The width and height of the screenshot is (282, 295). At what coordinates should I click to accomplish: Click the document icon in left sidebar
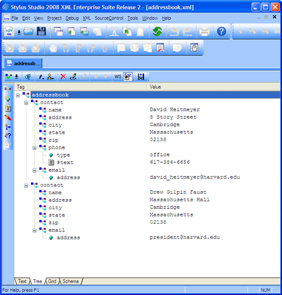(x=8, y=109)
